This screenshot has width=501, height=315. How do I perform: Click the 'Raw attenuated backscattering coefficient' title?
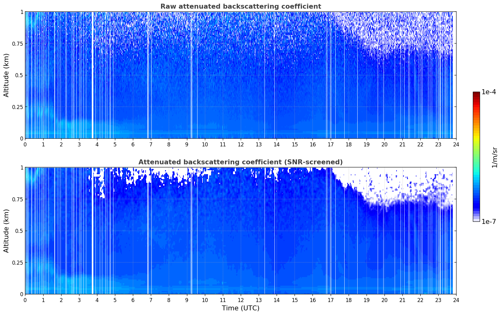[x=240, y=6]
